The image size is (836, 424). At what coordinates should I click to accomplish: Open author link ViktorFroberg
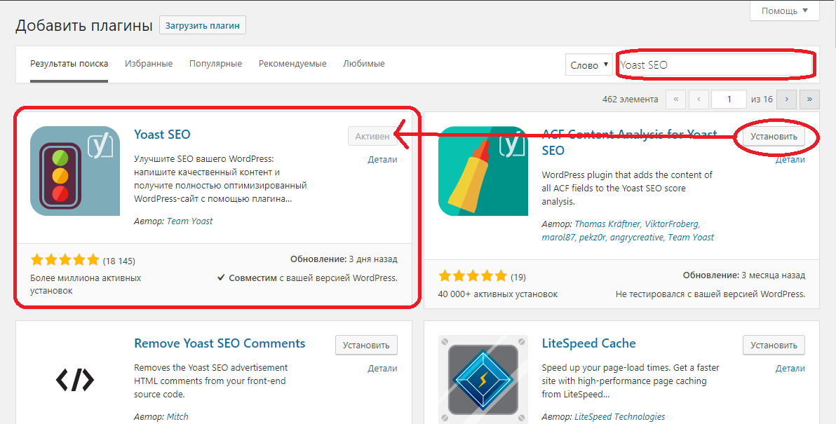tap(672, 224)
